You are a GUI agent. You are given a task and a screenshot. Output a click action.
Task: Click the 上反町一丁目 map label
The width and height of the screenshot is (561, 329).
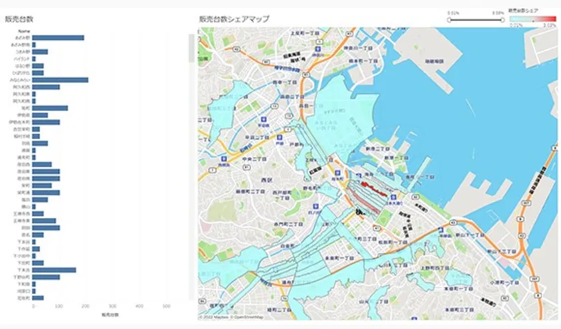pos(305,33)
